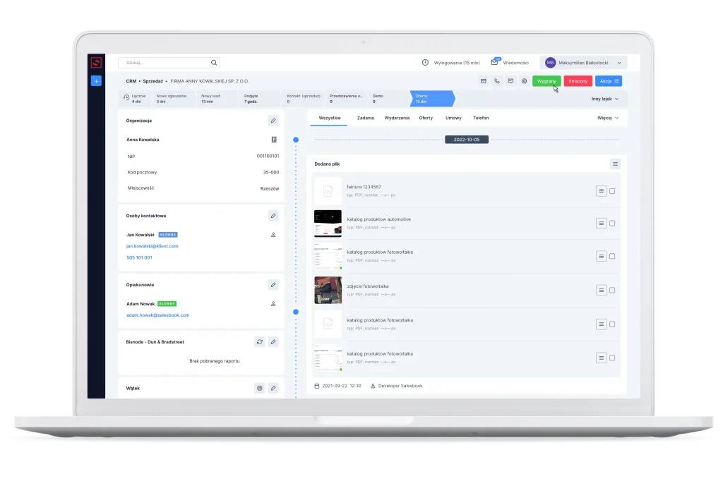Click the settings icon in Wątek section
Screen dimensions: 723x481
point(260,388)
